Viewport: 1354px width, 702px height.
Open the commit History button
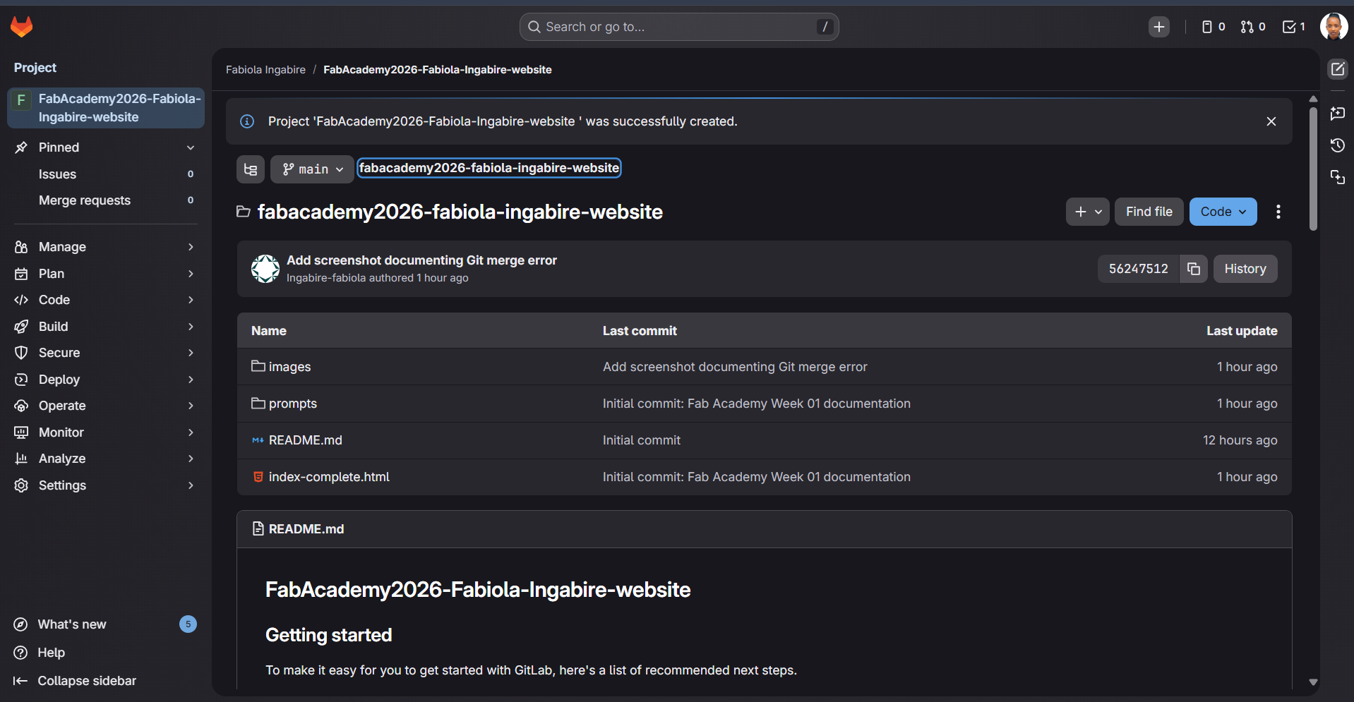tap(1245, 269)
